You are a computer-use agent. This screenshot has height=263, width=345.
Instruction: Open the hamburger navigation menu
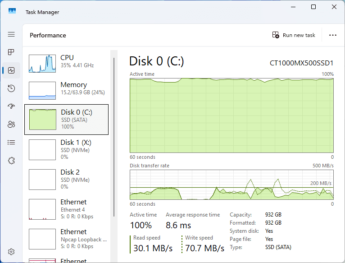11,34
